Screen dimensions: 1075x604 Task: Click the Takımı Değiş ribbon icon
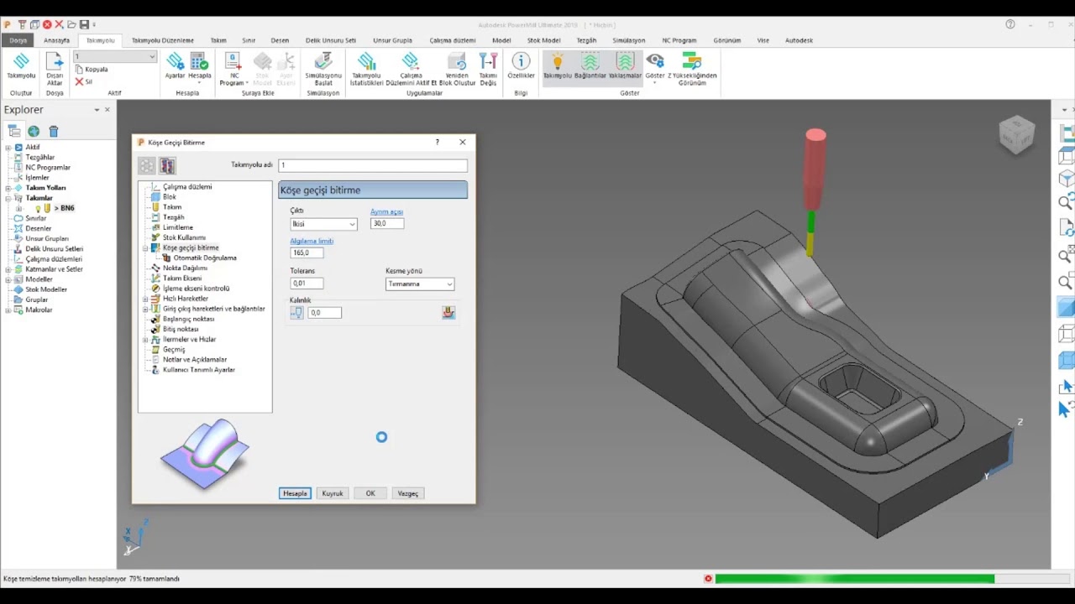[488, 69]
